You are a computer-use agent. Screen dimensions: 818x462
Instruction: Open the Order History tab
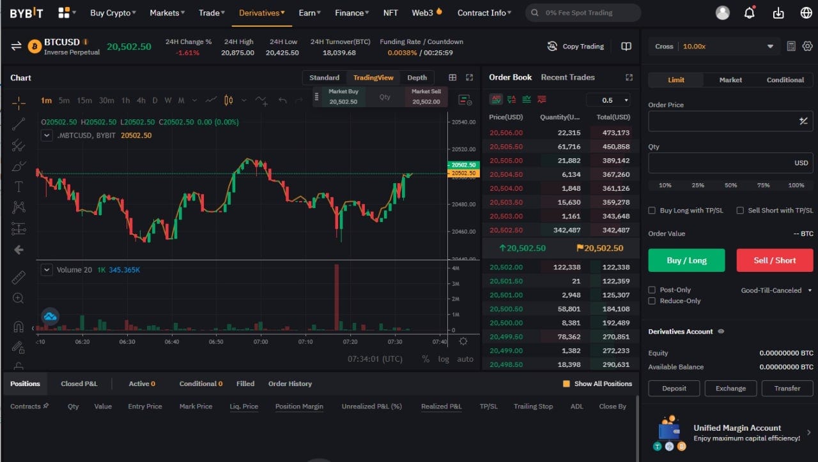coord(290,384)
